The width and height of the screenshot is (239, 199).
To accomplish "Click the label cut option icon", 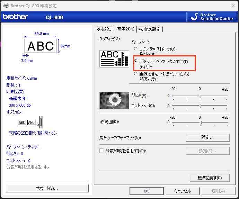I will pos(30,122).
